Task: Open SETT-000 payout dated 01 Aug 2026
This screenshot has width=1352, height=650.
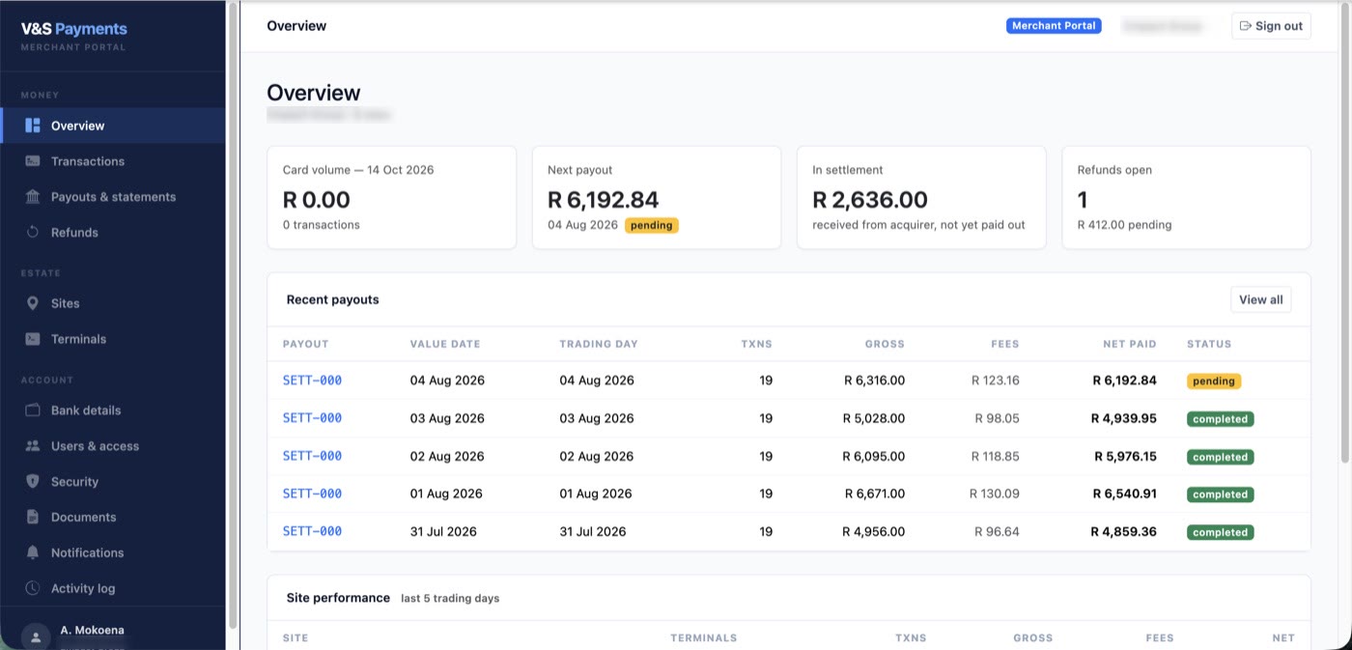Action: (312, 494)
